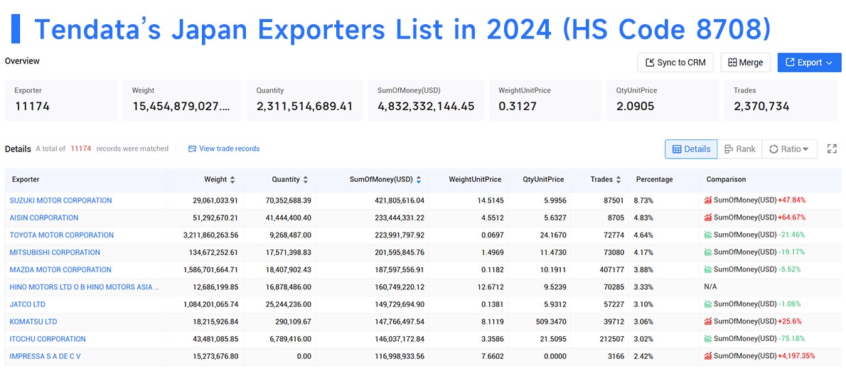This screenshot has height=371, width=846.
Task: Click the fullscreen expand icon
Action: point(832,149)
